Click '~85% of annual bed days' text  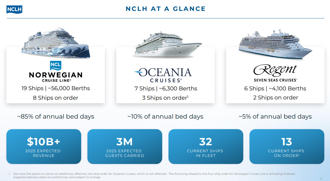click(x=56, y=117)
